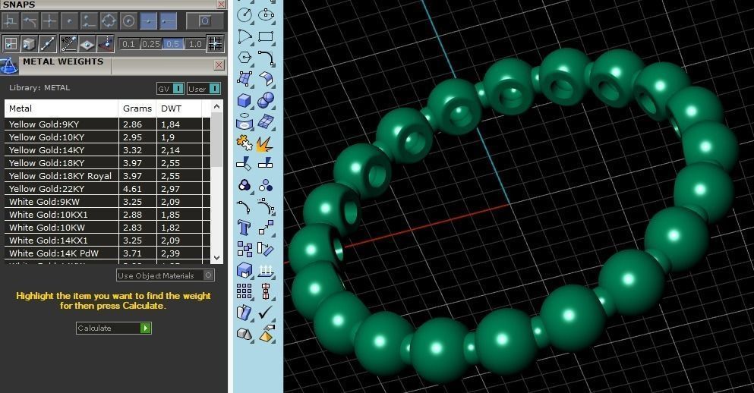Set snap spacing to 0.1
The width and height of the screenshot is (754, 393).
pyautogui.click(x=128, y=44)
